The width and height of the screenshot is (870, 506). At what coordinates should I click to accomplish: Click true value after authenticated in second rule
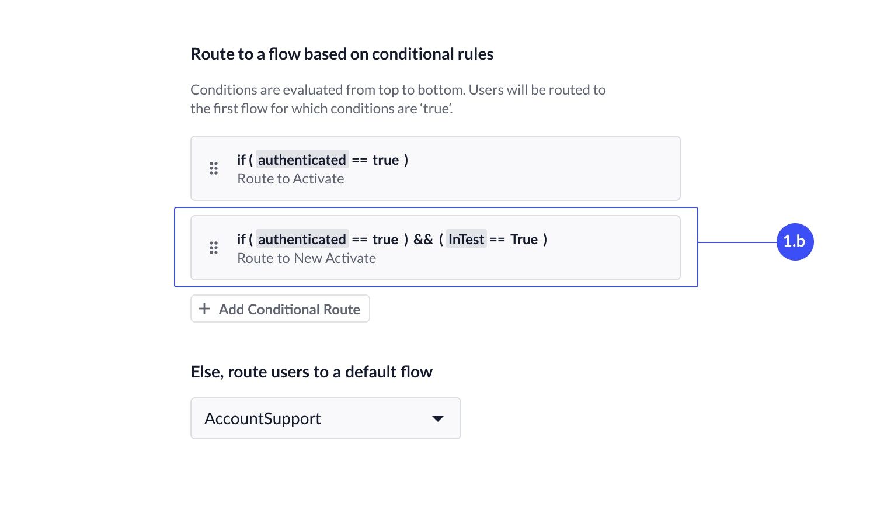(x=385, y=240)
